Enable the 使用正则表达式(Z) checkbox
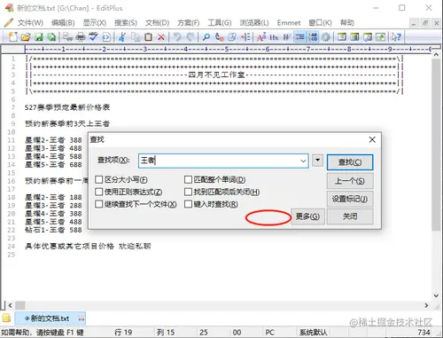Image resolution: width=443 pixels, height=338 pixels. (99, 192)
